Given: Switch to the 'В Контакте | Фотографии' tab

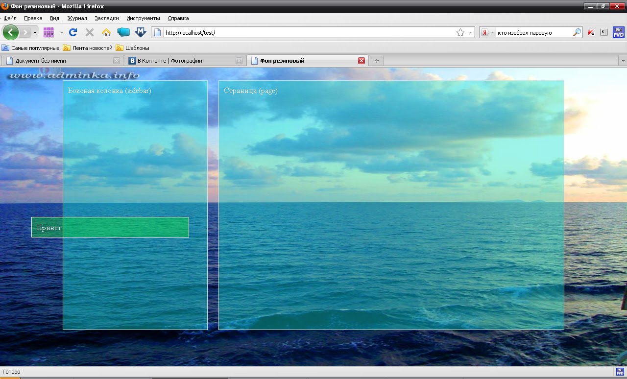Looking at the screenshot, I should click(x=184, y=61).
